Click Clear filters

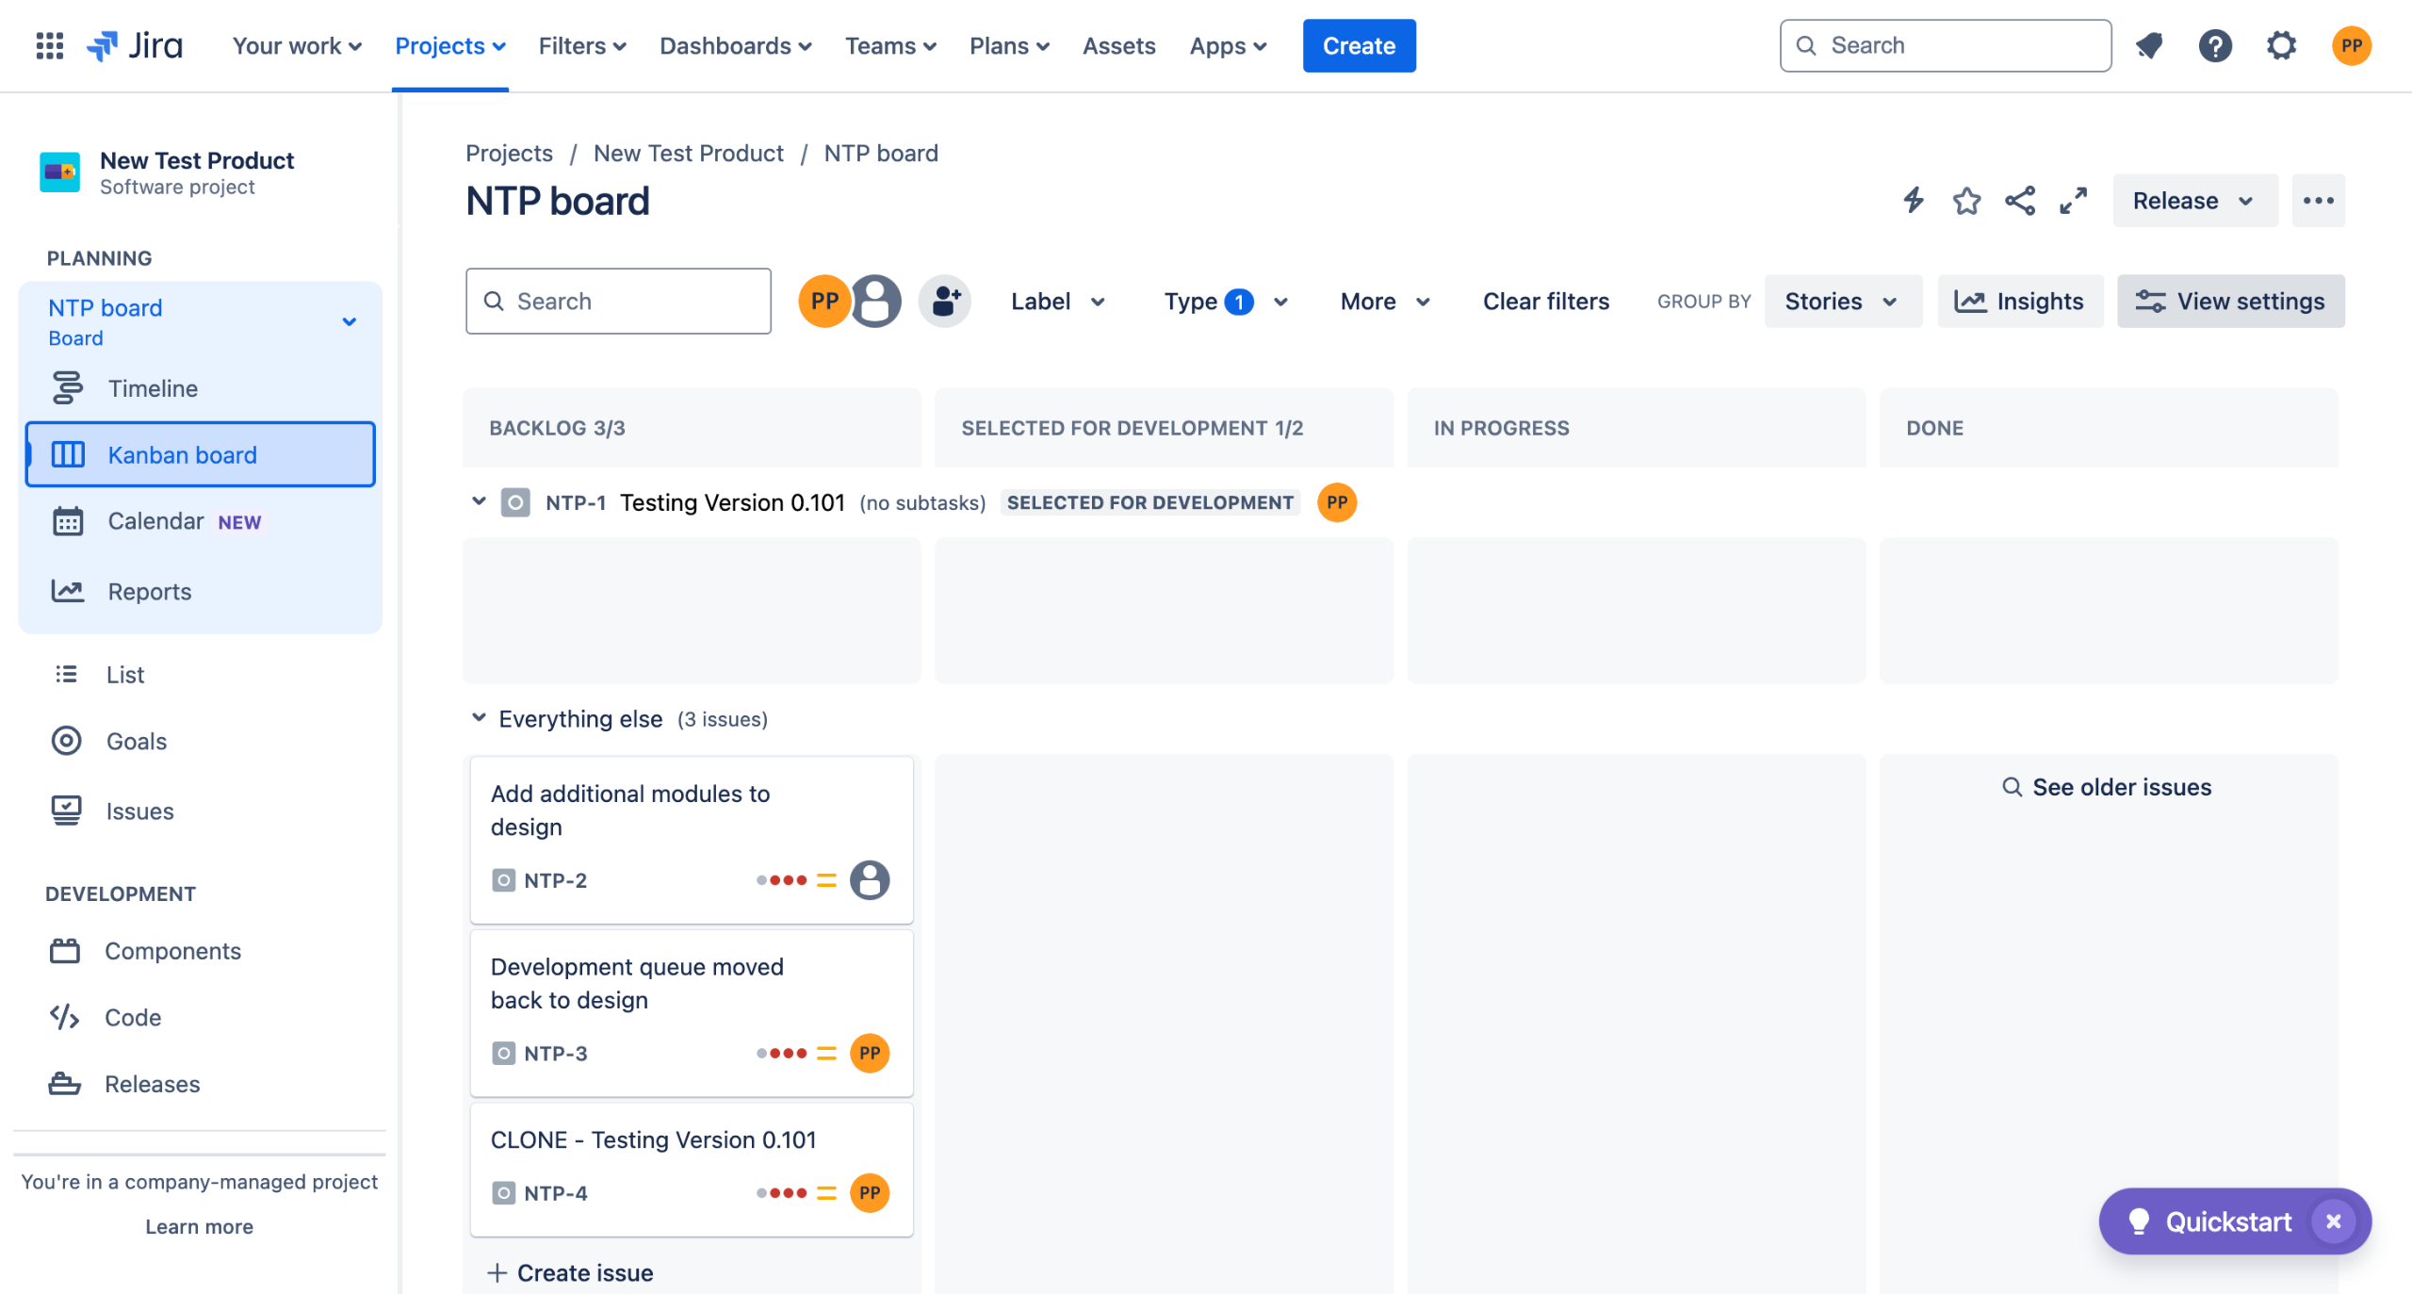click(x=1545, y=302)
